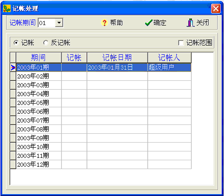
Task: Close the 记帐处理 window
Action: (216, 8)
